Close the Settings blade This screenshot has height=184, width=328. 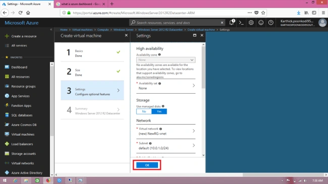[202, 35]
